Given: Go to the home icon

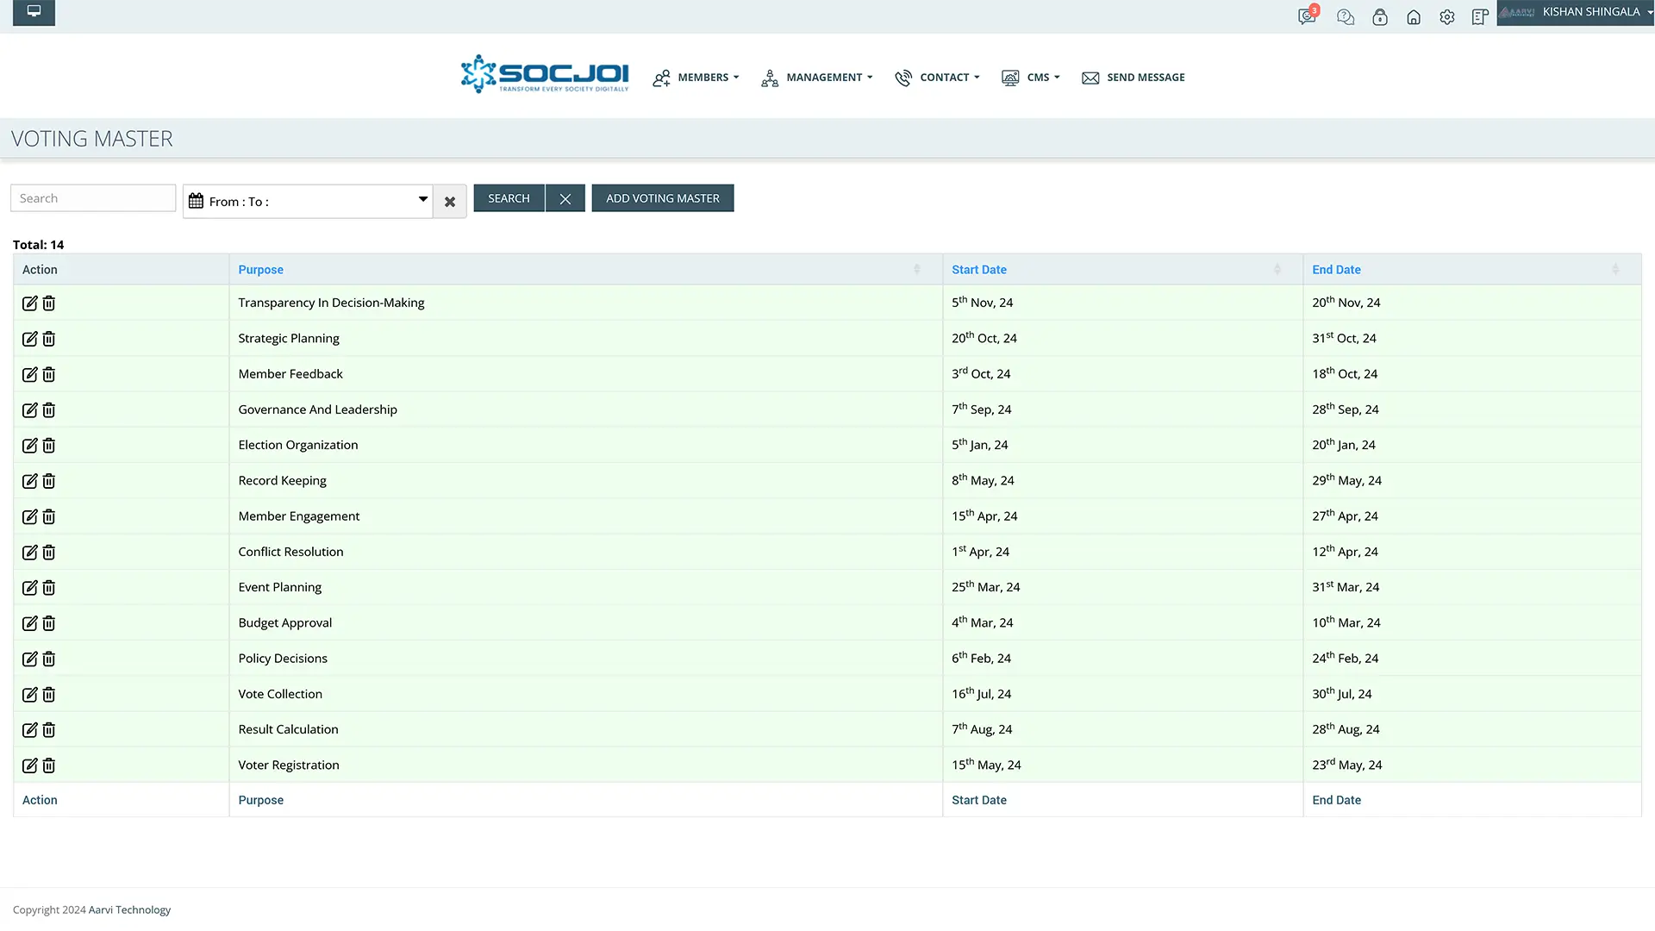Looking at the screenshot, I should [1413, 16].
